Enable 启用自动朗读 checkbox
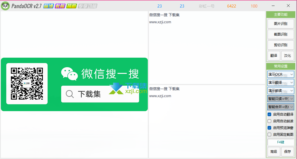Viewport: 297px width, 159px height. (269, 121)
